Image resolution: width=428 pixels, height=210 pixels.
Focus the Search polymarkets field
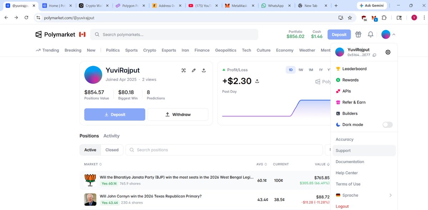174,35
